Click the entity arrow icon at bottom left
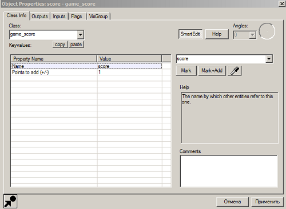286x209 pixels. pos(10,202)
